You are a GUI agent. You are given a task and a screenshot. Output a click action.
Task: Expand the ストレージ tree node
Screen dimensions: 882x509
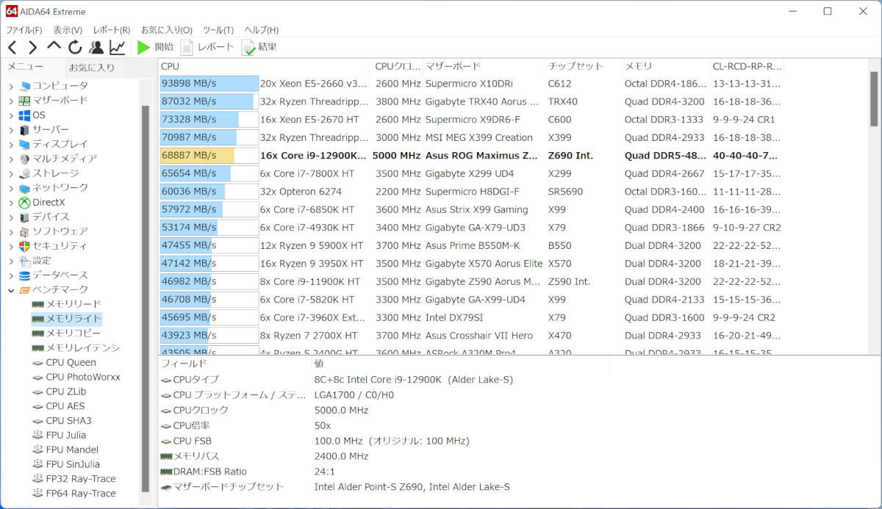11,173
